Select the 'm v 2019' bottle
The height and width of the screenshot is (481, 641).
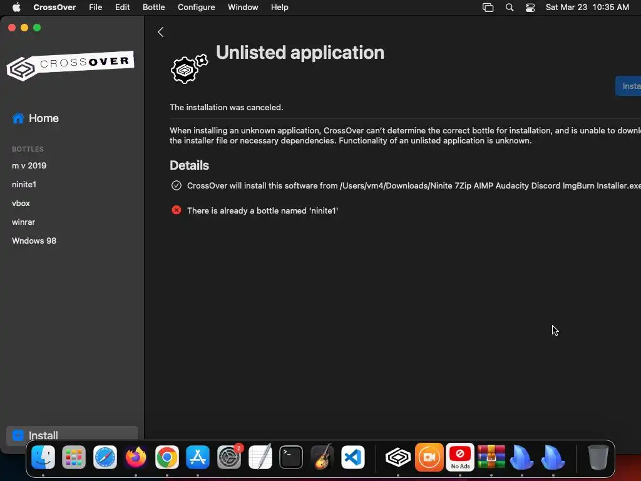(29, 165)
